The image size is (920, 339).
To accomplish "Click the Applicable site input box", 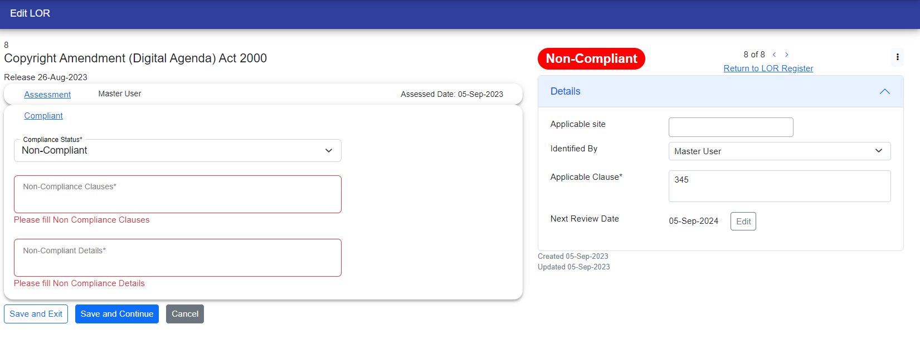I will [731, 127].
